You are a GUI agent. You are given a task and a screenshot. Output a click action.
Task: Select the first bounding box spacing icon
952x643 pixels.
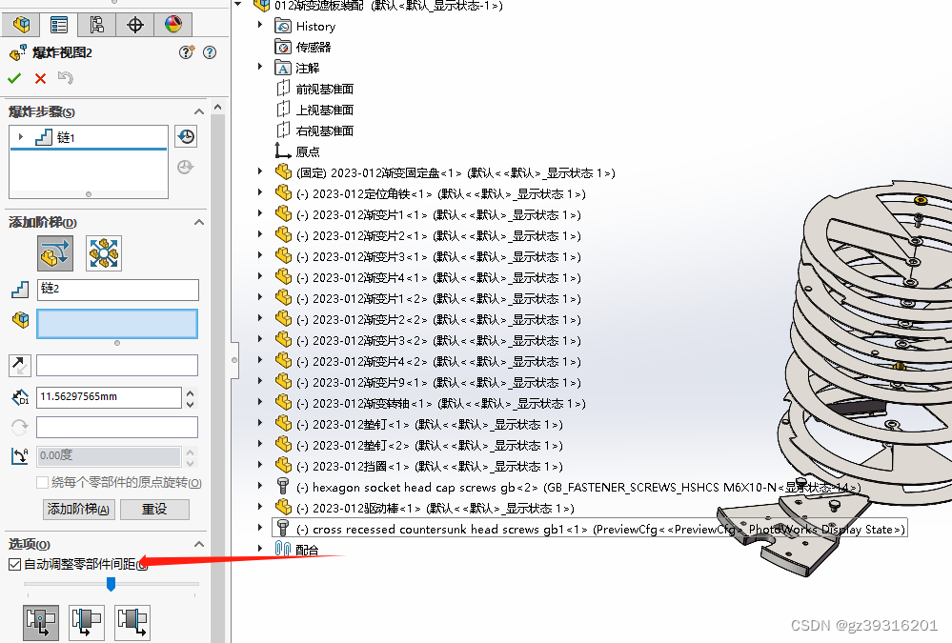pyautogui.click(x=41, y=622)
